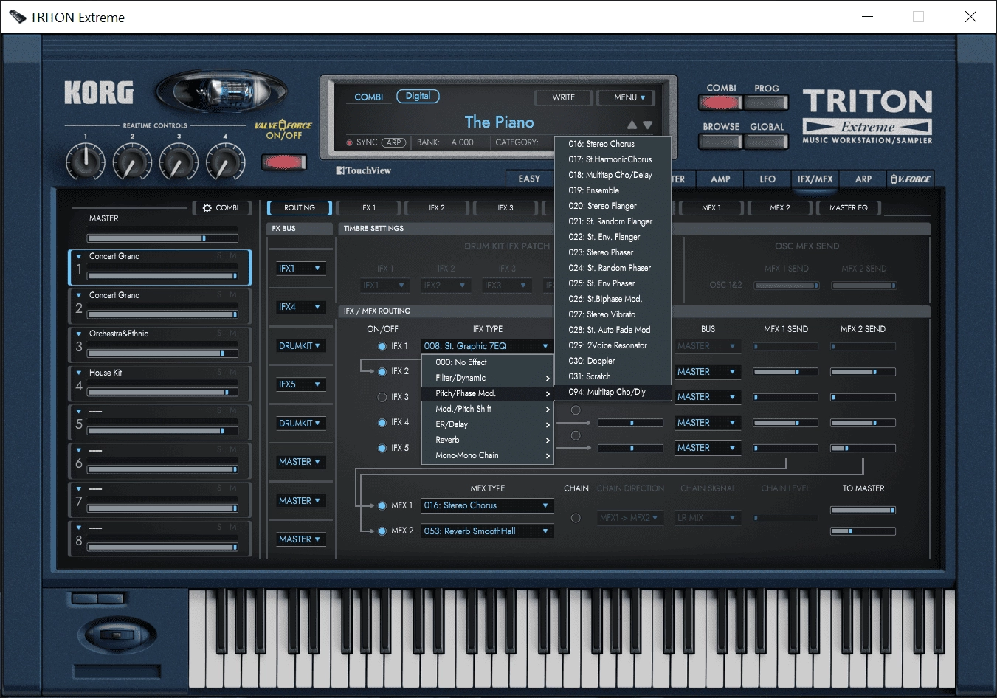Open IFX4 FX bus dropdown
Viewport: 997px width, 698px height.
click(x=301, y=307)
